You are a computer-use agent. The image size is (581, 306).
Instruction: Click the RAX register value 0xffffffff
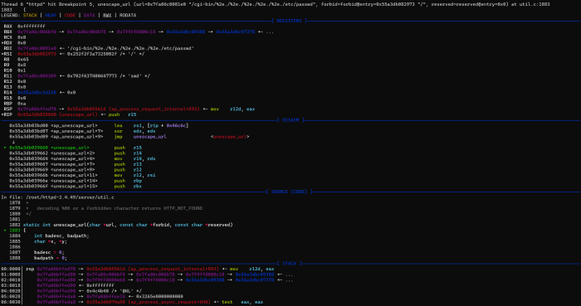point(32,27)
